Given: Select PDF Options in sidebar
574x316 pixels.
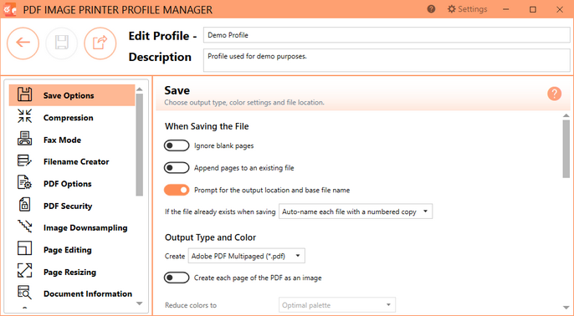Looking at the screenshot, I should coord(72,184).
